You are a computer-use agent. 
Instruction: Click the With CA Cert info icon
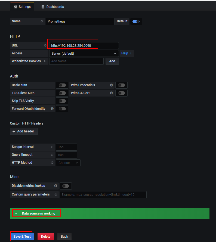(x=111, y=93)
